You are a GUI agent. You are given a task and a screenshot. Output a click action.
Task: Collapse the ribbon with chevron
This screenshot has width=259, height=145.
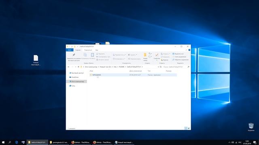[186, 50]
